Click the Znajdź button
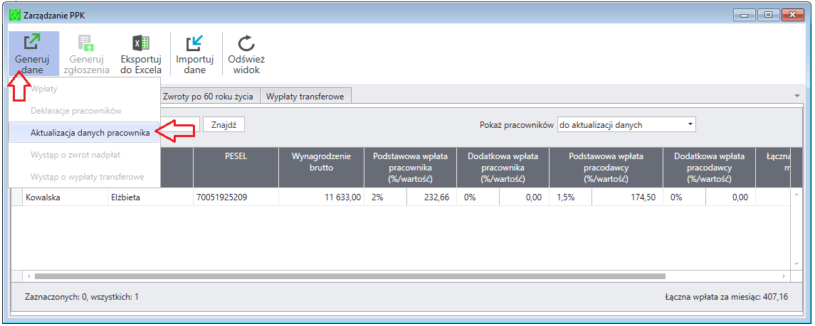The image size is (815, 326). click(x=224, y=124)
